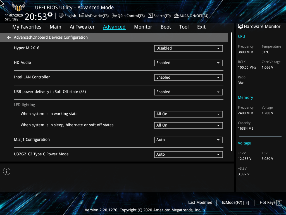Image resolution: width=286 pixels, height=215 pixels.
Task: Select the Advanced tab
Action: pos(114,27)
